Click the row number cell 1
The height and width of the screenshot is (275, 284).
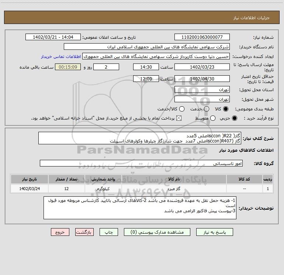pyautogui.click(x=268, y=189)
